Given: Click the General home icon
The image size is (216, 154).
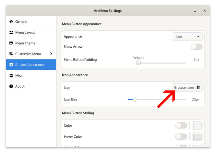Looking at the screenshot, I should [11, 22].
